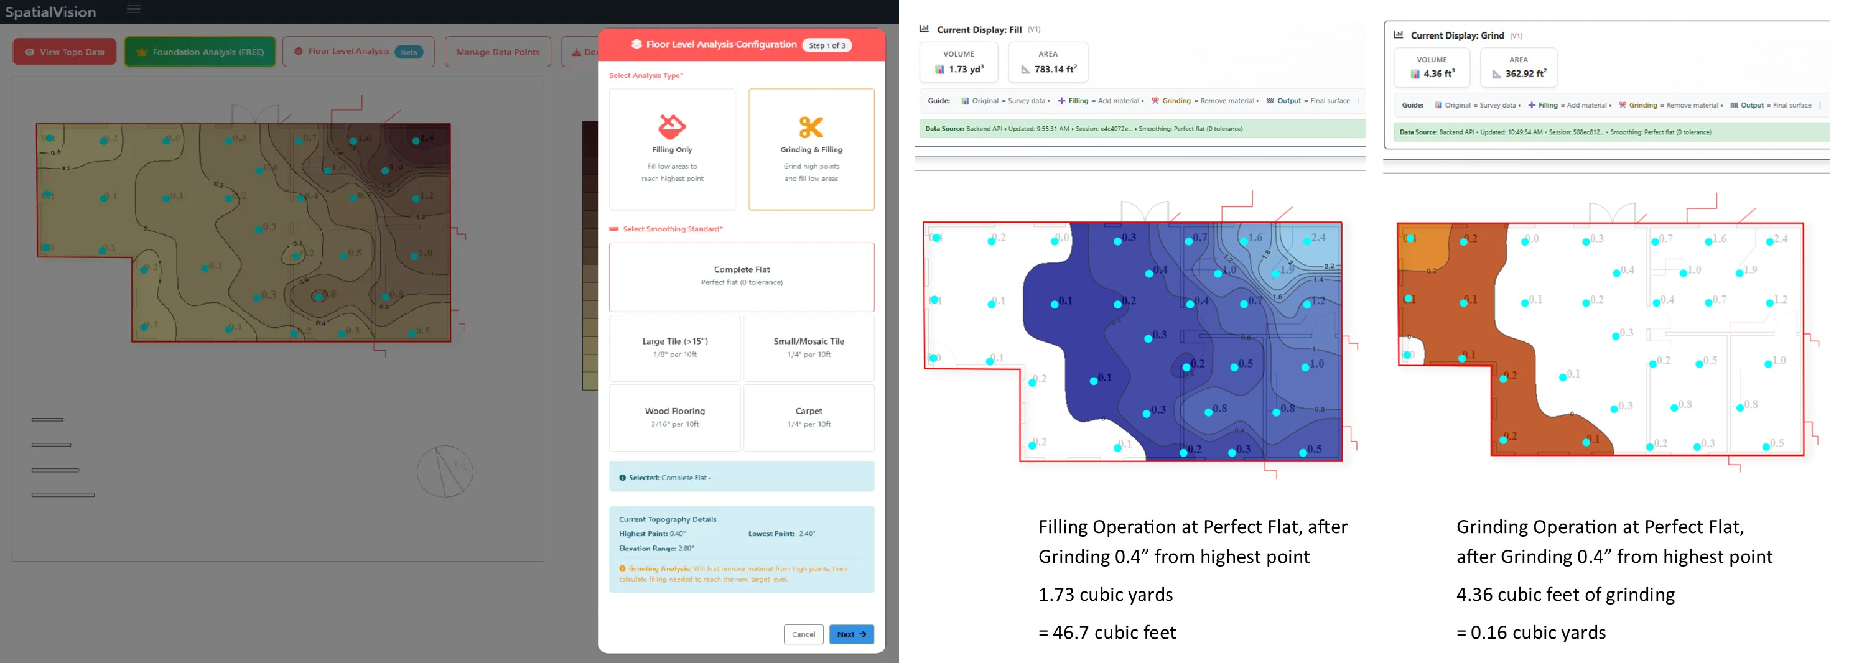This screenshot has height=663, width=1849.
Task: Open Manage Data Points
Action: click(498, 52)
